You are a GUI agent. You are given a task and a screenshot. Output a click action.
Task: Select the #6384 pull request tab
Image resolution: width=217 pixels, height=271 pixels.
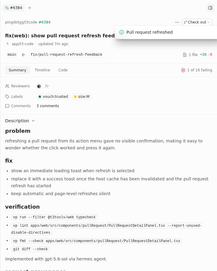(x=14, y=8)
